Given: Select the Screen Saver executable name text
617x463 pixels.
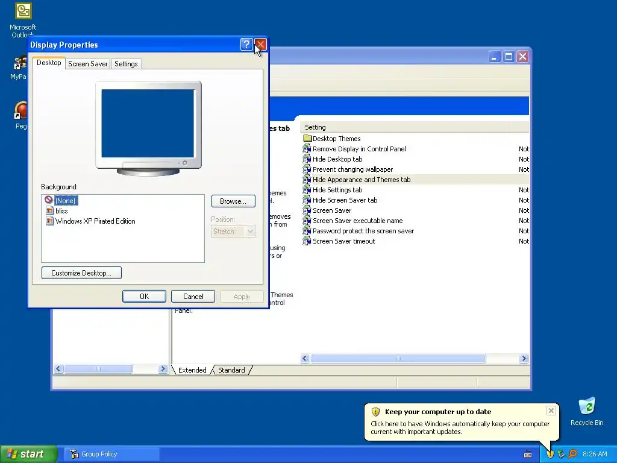Looking at the screenshot, I should [x=357, y=221].
